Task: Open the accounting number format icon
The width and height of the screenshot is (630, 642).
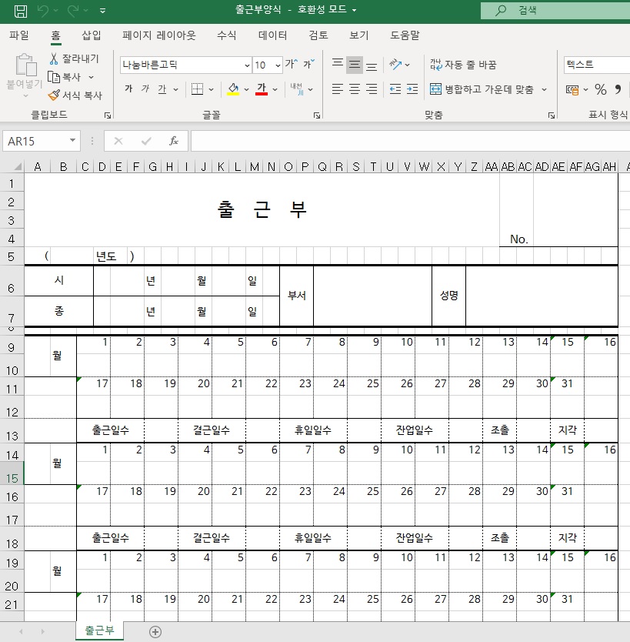Action: [572, 89]
